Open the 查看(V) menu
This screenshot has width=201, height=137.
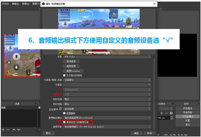coord(26,4)
